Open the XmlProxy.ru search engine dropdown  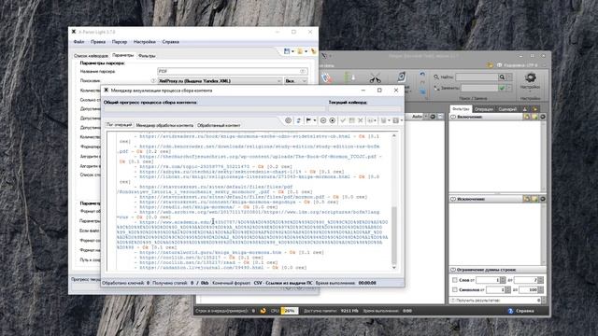[x=220, y=81]
